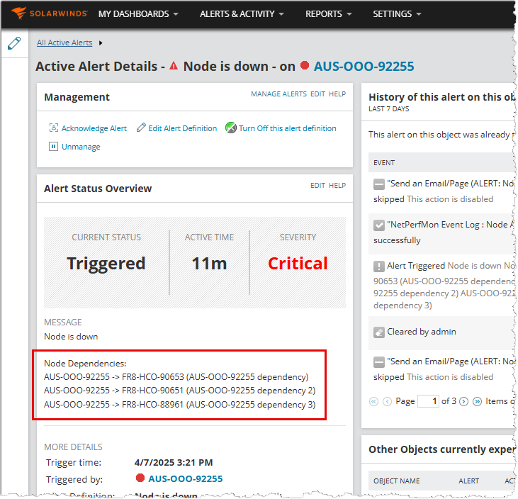Screen dimensions: 518x499
Task: Open the Reports menu
Action: [328, 14]
